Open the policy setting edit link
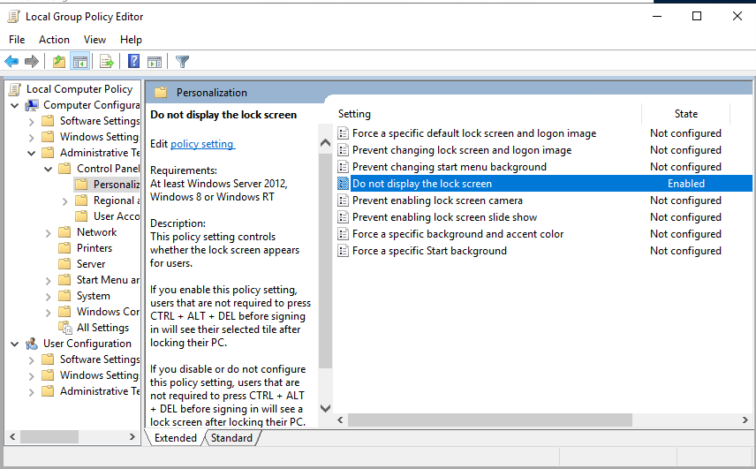The width and height of the screenshot is (756, 469). (202, 144)
